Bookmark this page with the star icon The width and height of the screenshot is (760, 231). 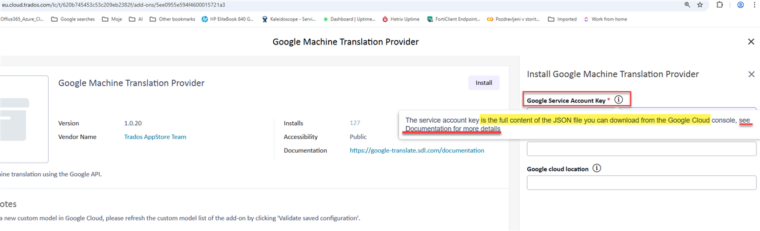pos(700,5)
